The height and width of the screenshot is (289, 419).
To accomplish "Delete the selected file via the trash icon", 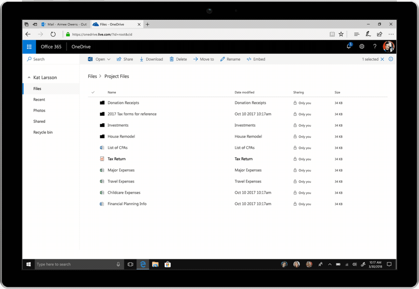I will click(x=178, y=59).
